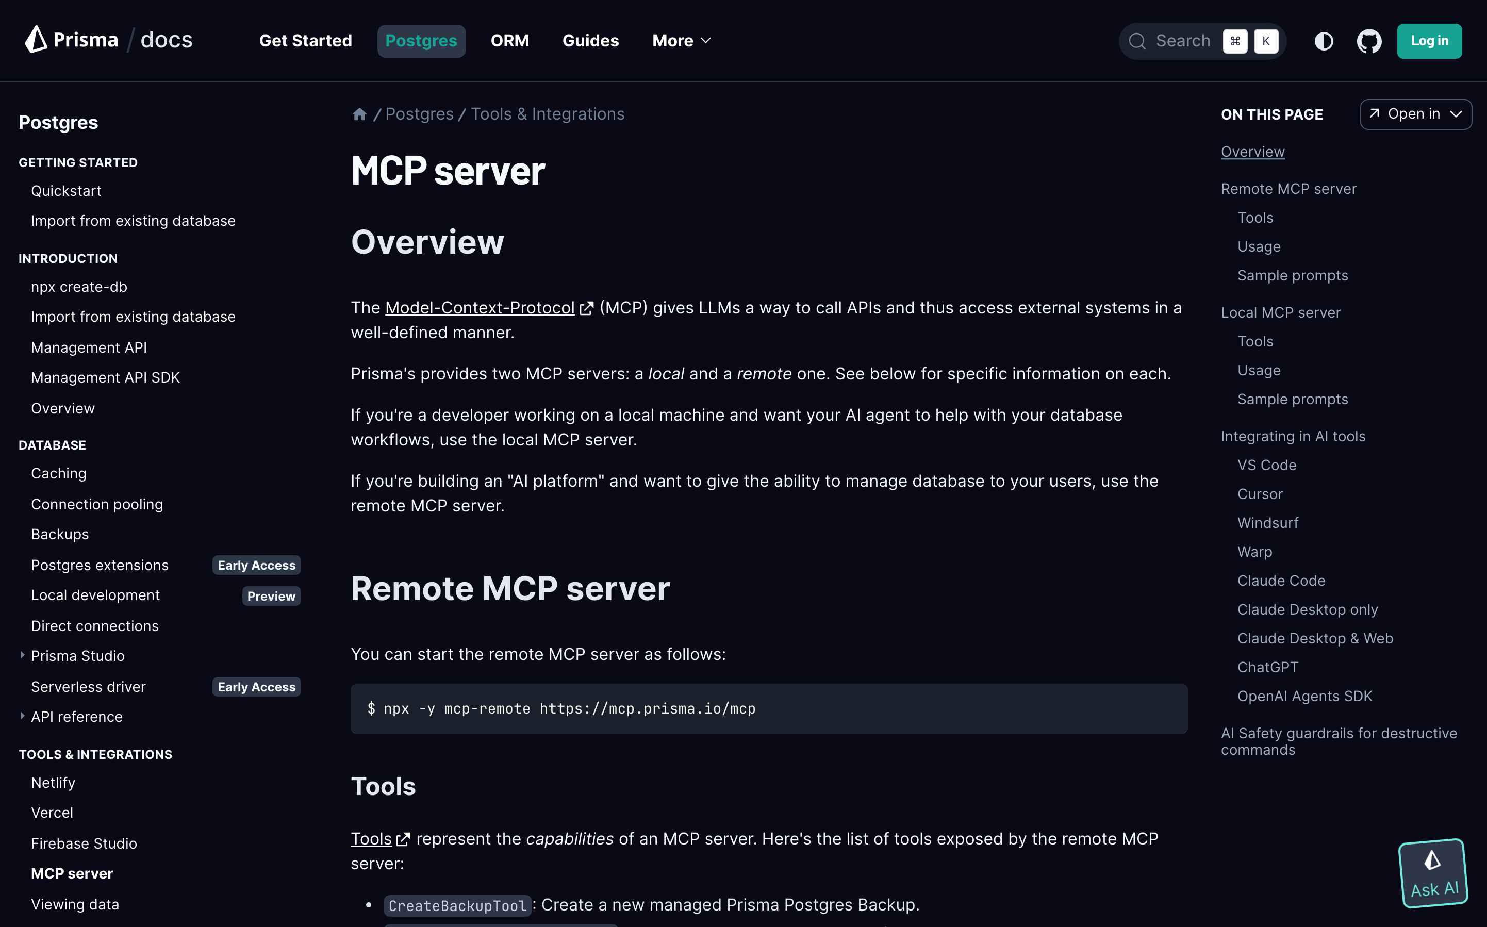Click external link icon beside Model-Context-Protocol
The height and width of the screenshot is (927, 1487).
(x=587, y=308)
